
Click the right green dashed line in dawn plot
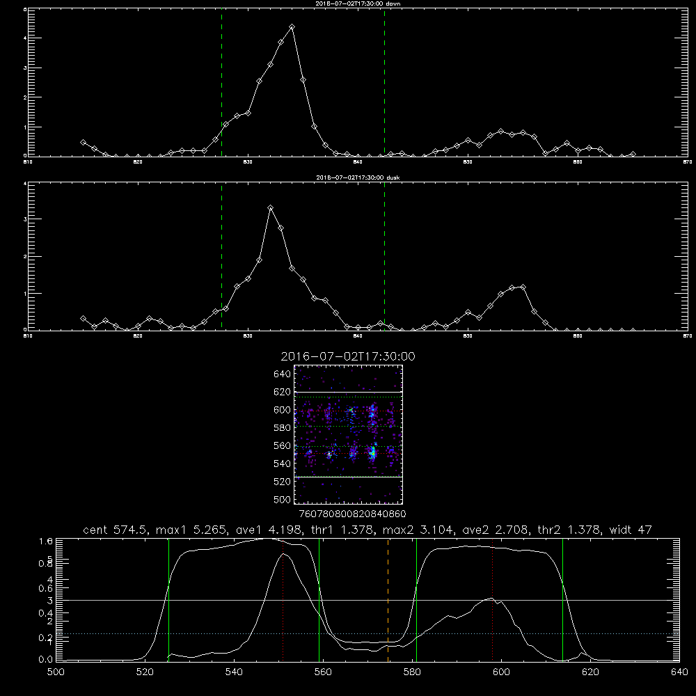point(384,83)
